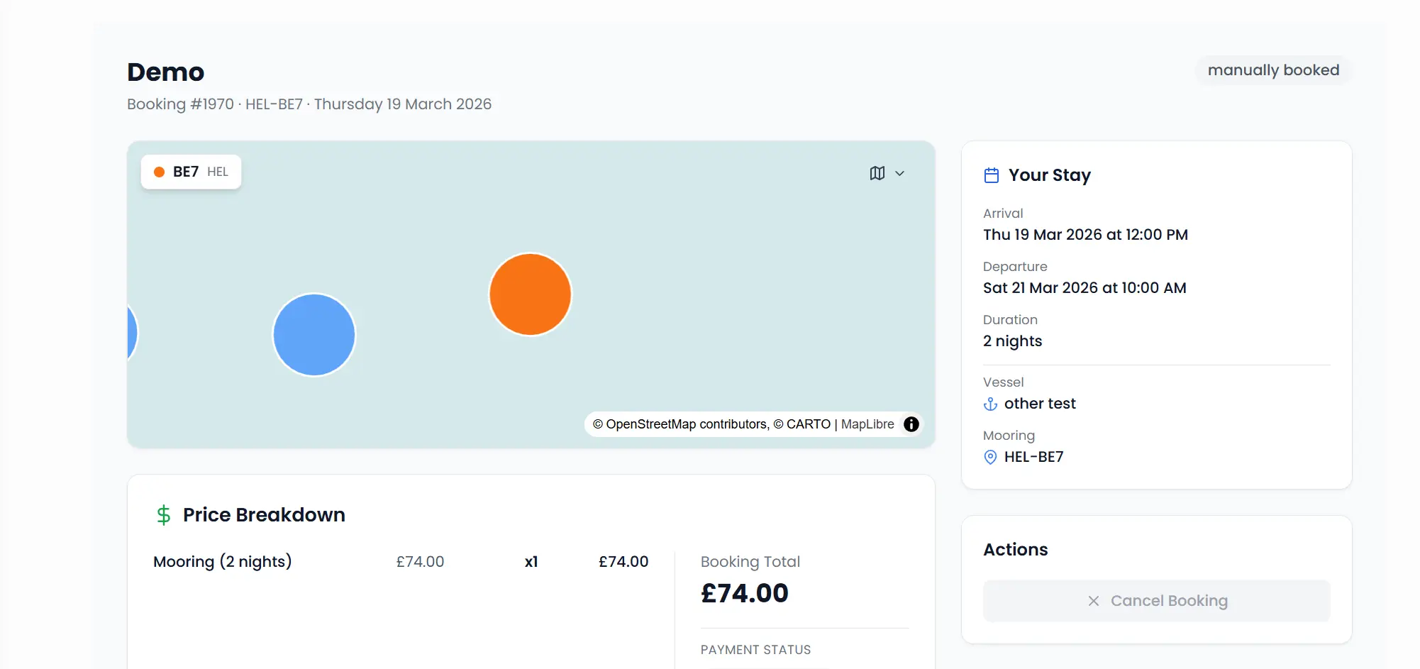Open the BE7 HEL badge on the map
Image resolution: width=1420 pixels, height=669 pixels.
(190, 172)
